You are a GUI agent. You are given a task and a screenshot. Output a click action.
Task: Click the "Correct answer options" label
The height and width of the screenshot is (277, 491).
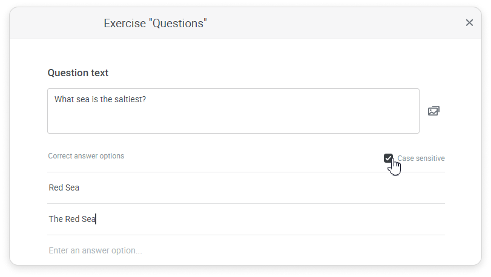point(86,156)
